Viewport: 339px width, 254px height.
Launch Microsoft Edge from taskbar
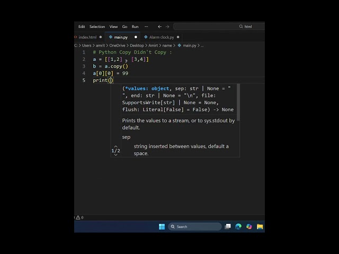tap(238, 226)
